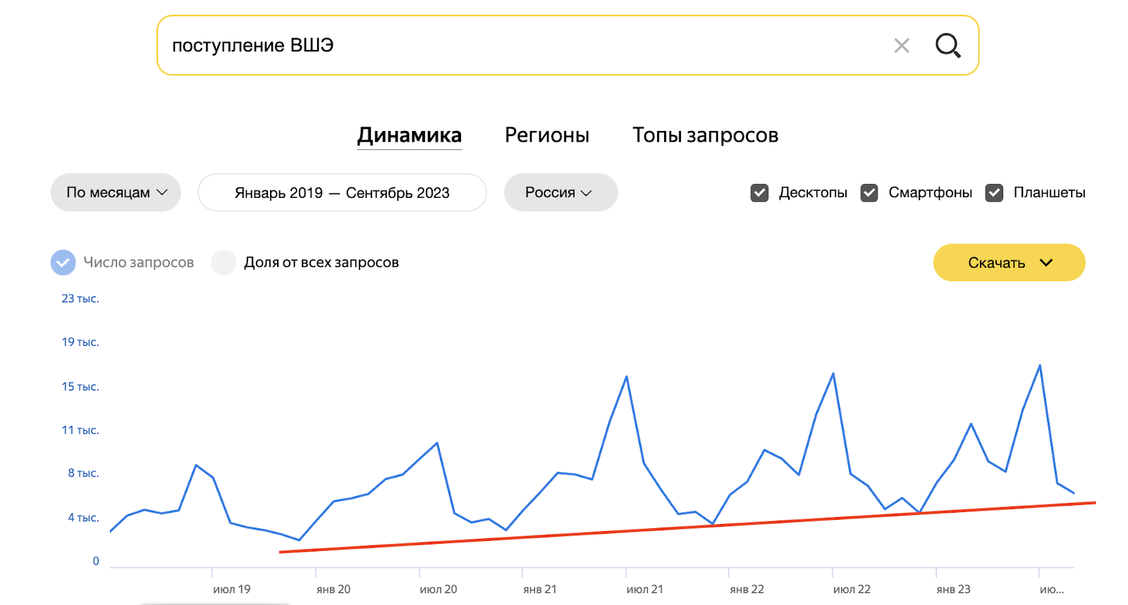Uncheck the Десктопы checkbox

tap(759, 193)
